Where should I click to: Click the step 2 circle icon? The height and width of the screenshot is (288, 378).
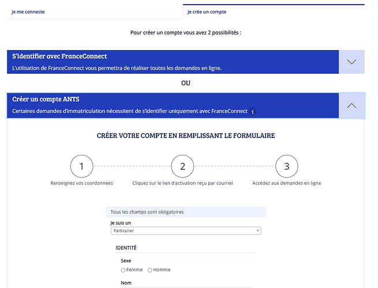coord(182,166)
